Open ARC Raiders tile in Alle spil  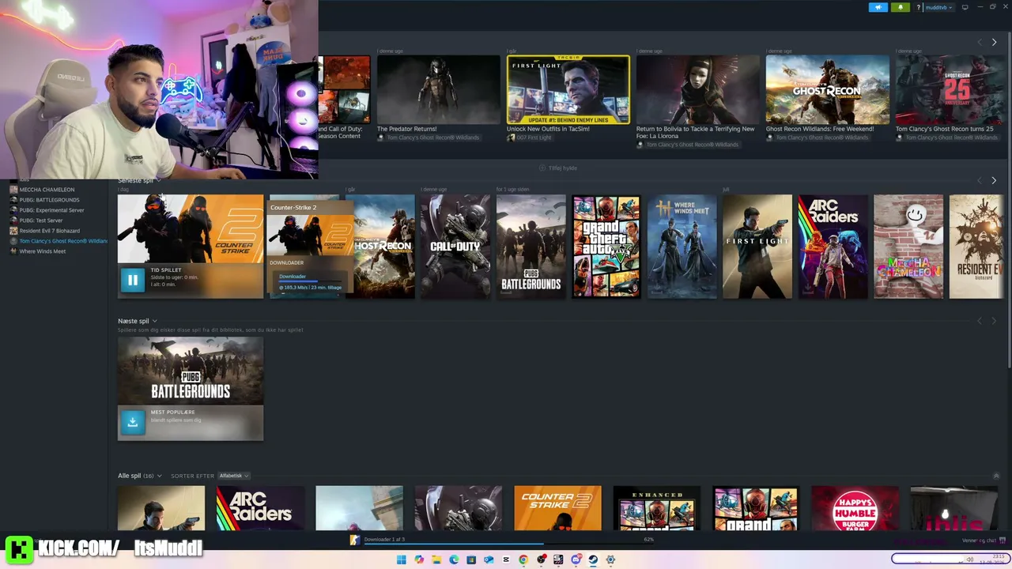[x=260, y=508]
